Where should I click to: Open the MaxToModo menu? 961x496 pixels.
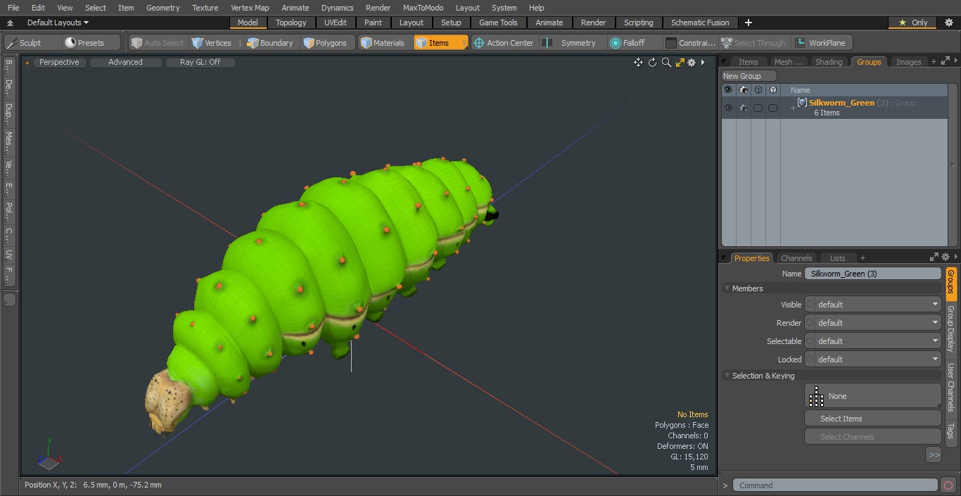[x=423, y=8]
